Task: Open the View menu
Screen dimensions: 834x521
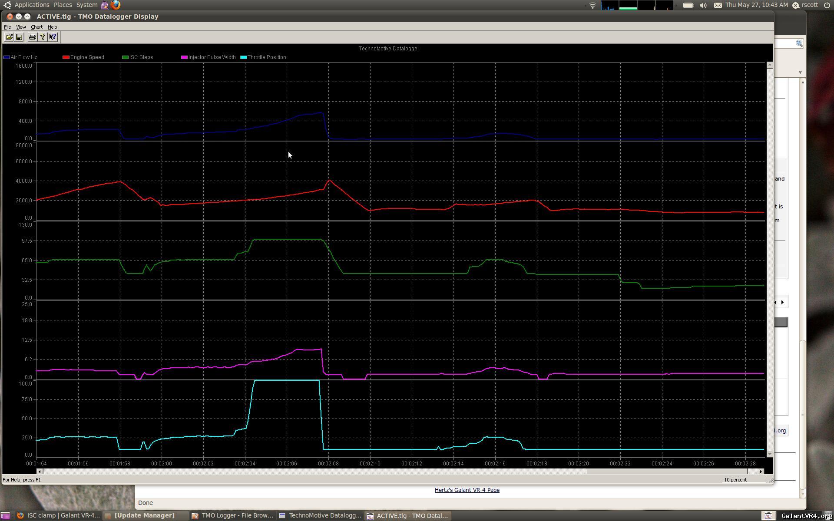Action: pos(20,27)
